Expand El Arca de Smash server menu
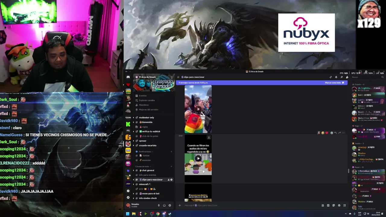The height and width of the screenshot is (217, 386). pyautogui.click(x=171, y=77)
